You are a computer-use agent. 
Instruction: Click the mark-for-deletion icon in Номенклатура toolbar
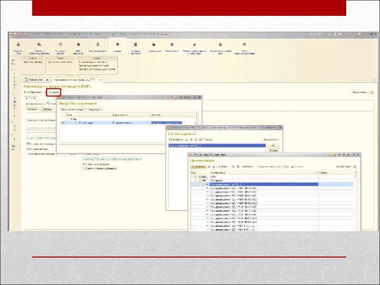pyautogui.click(x=214, y=167)
